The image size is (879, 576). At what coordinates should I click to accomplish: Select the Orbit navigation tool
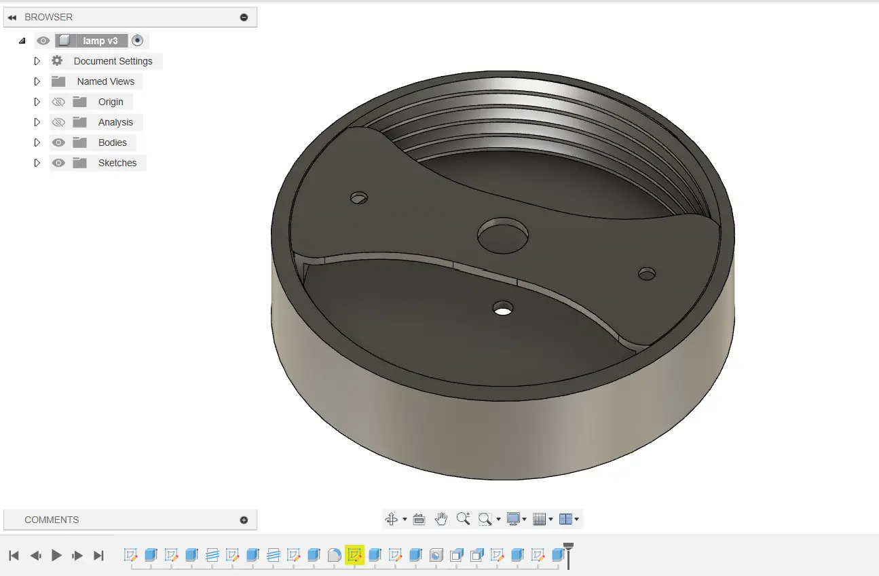click(x=391, y=519)
